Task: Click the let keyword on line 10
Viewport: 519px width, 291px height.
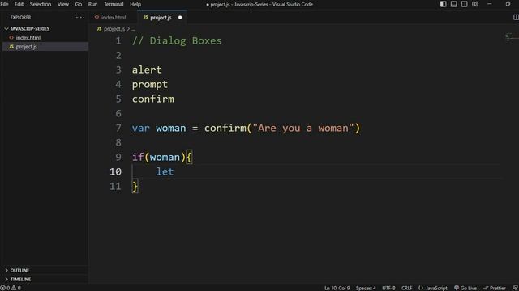Action: pos(165,171)
